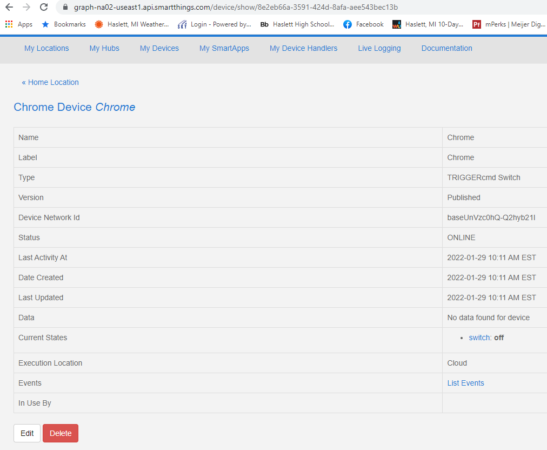Select the Date Created timestamp
The width and height of the screenshot is (547, 450).
click(x=491, y=277)
